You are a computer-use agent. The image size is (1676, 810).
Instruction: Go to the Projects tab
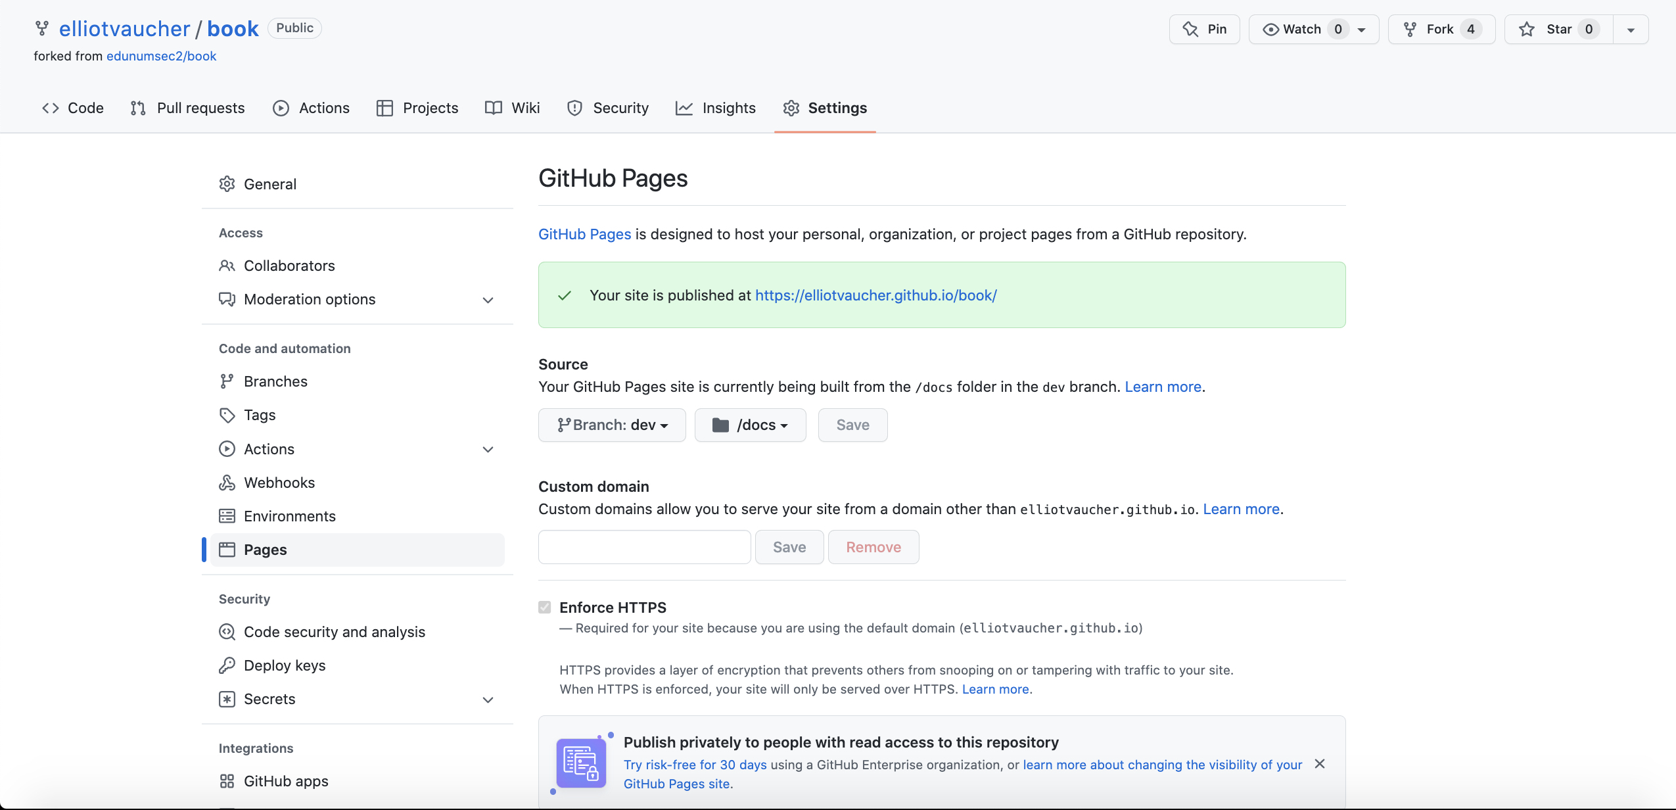(417, 108)
